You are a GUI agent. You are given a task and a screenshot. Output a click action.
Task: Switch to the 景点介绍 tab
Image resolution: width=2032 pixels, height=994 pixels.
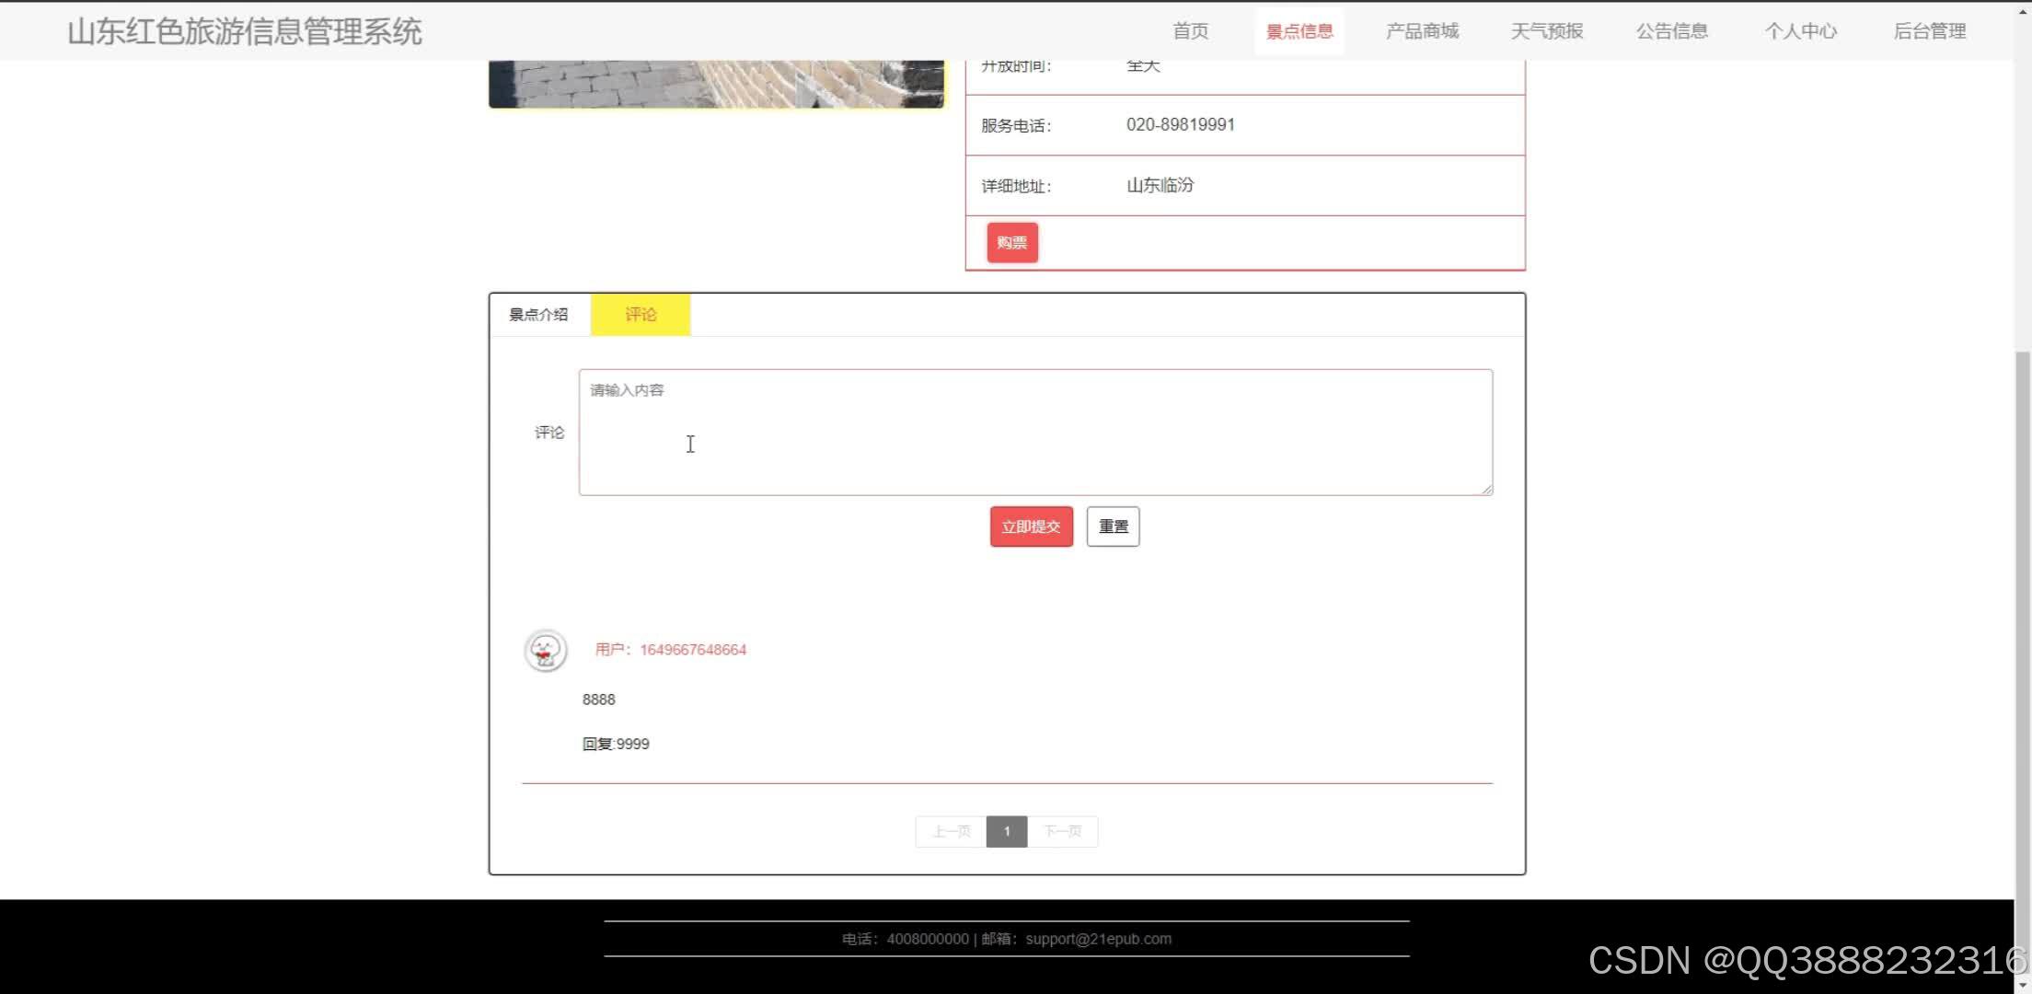click(538, 315)
